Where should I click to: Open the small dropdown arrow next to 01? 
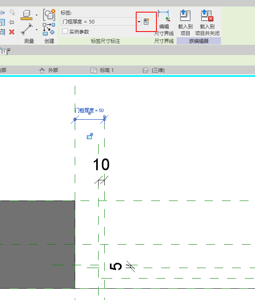(9, 50)
